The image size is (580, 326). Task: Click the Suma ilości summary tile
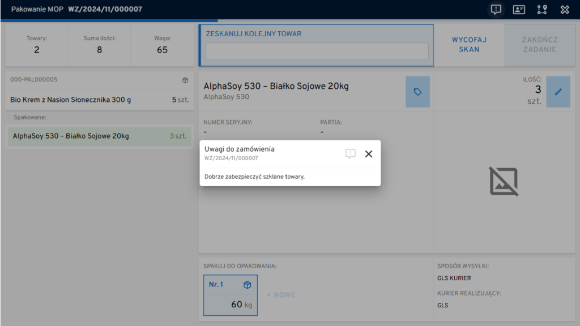pos(99,45)
